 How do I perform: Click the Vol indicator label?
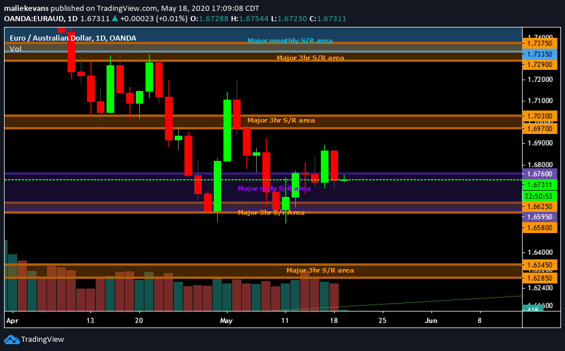click(x=15, y=49)
